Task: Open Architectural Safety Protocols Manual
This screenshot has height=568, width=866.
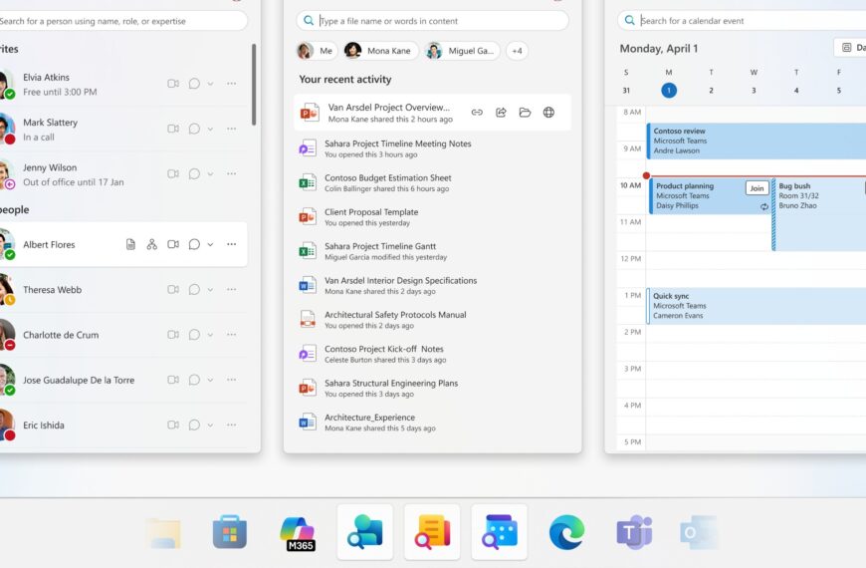Action: coord(432,320)
